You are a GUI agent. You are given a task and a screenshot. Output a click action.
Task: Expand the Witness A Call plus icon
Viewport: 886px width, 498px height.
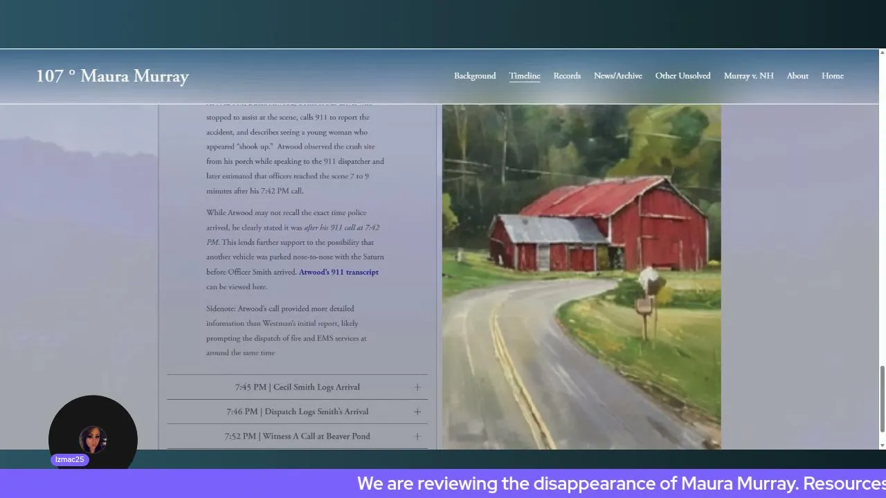coord(417,436)
